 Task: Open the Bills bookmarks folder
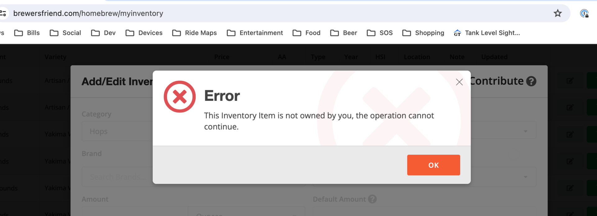27,33
